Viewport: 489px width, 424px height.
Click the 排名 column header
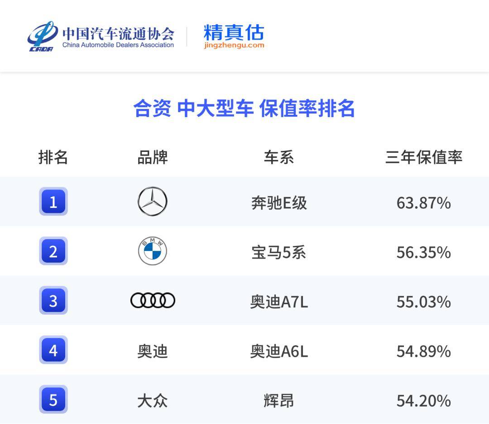pos(53,157)
